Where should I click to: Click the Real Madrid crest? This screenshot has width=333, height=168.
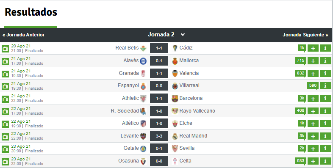tap(175, 136)
